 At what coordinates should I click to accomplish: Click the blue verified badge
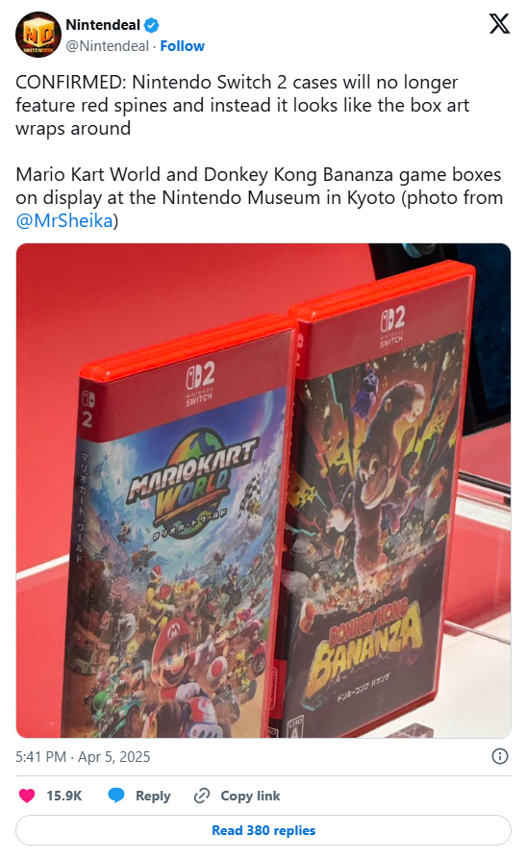coord(152,25)
